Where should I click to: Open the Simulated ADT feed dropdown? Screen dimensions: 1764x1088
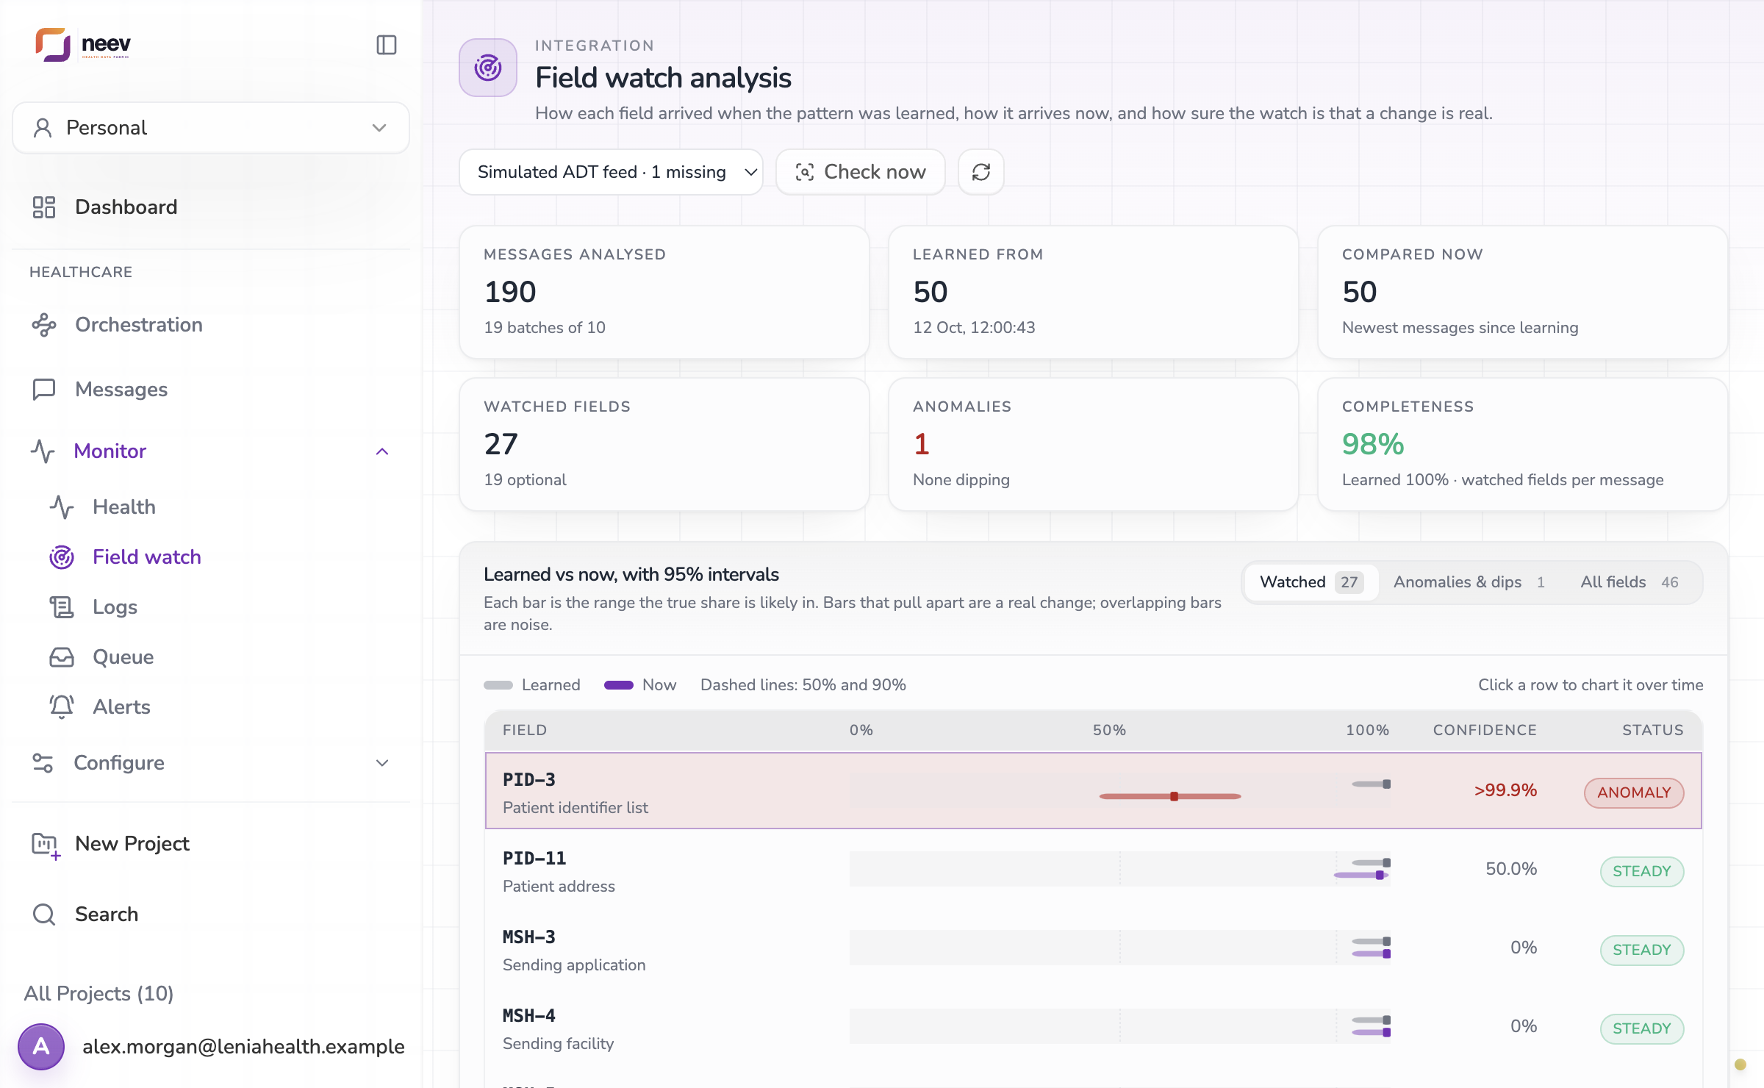click(x=611, y=172)
